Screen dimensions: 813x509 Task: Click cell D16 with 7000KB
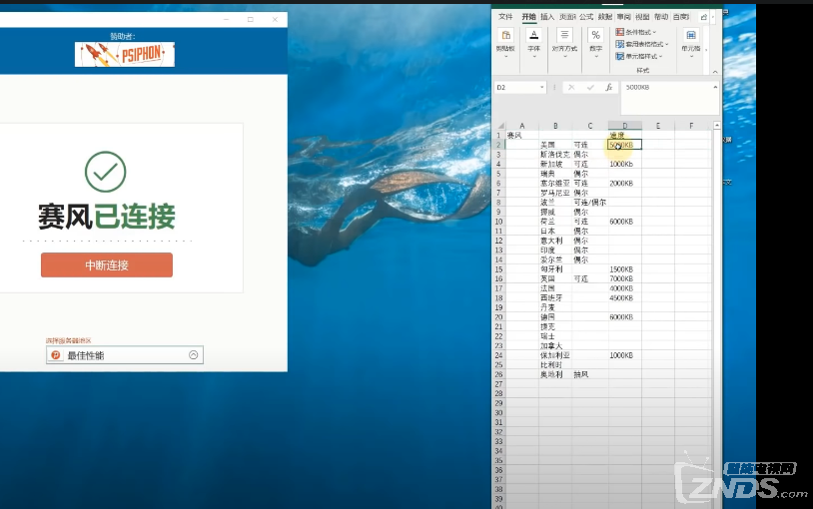coord(625,278)
